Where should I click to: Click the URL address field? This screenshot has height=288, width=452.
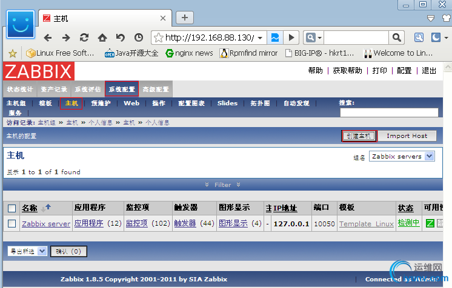coord(210,38)
